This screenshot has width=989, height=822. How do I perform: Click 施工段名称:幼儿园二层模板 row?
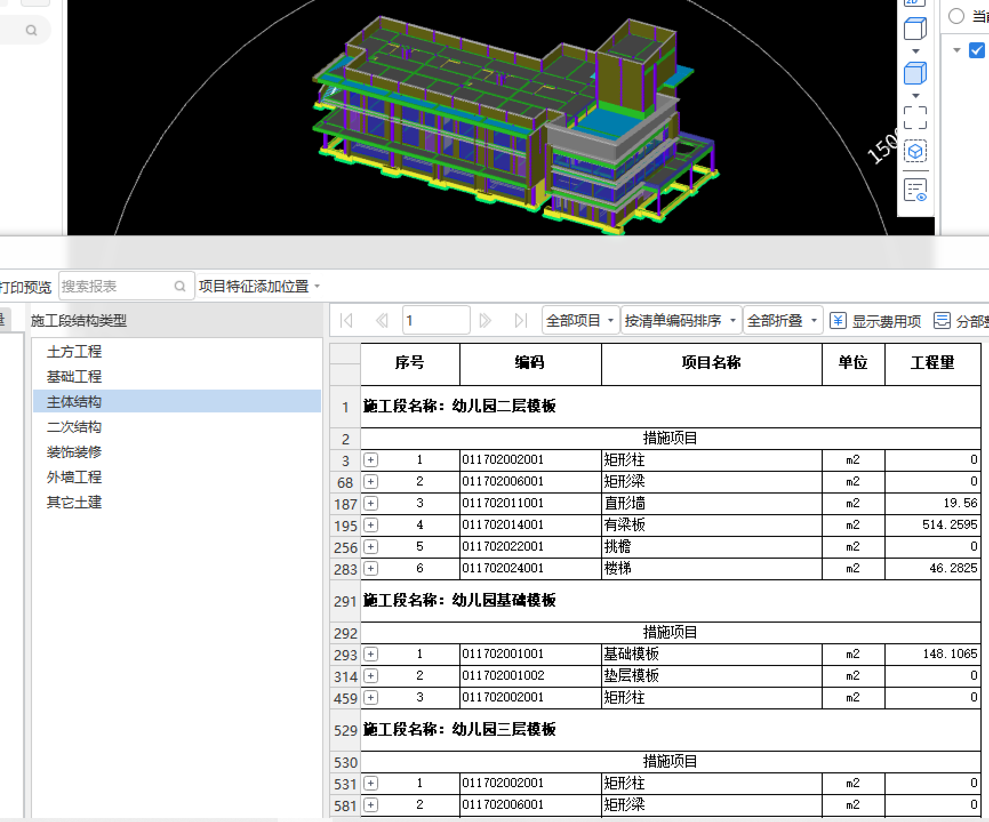[x=671, y=407]
